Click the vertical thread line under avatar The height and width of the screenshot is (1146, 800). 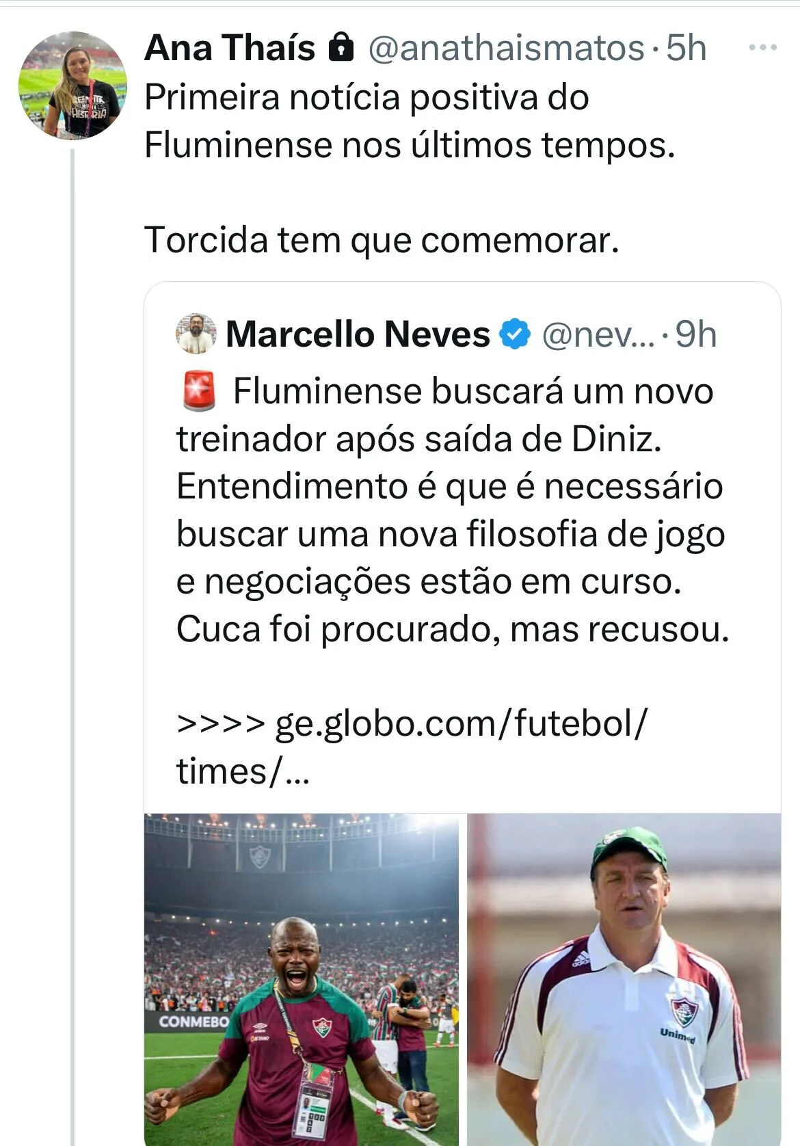pos(72,615)
